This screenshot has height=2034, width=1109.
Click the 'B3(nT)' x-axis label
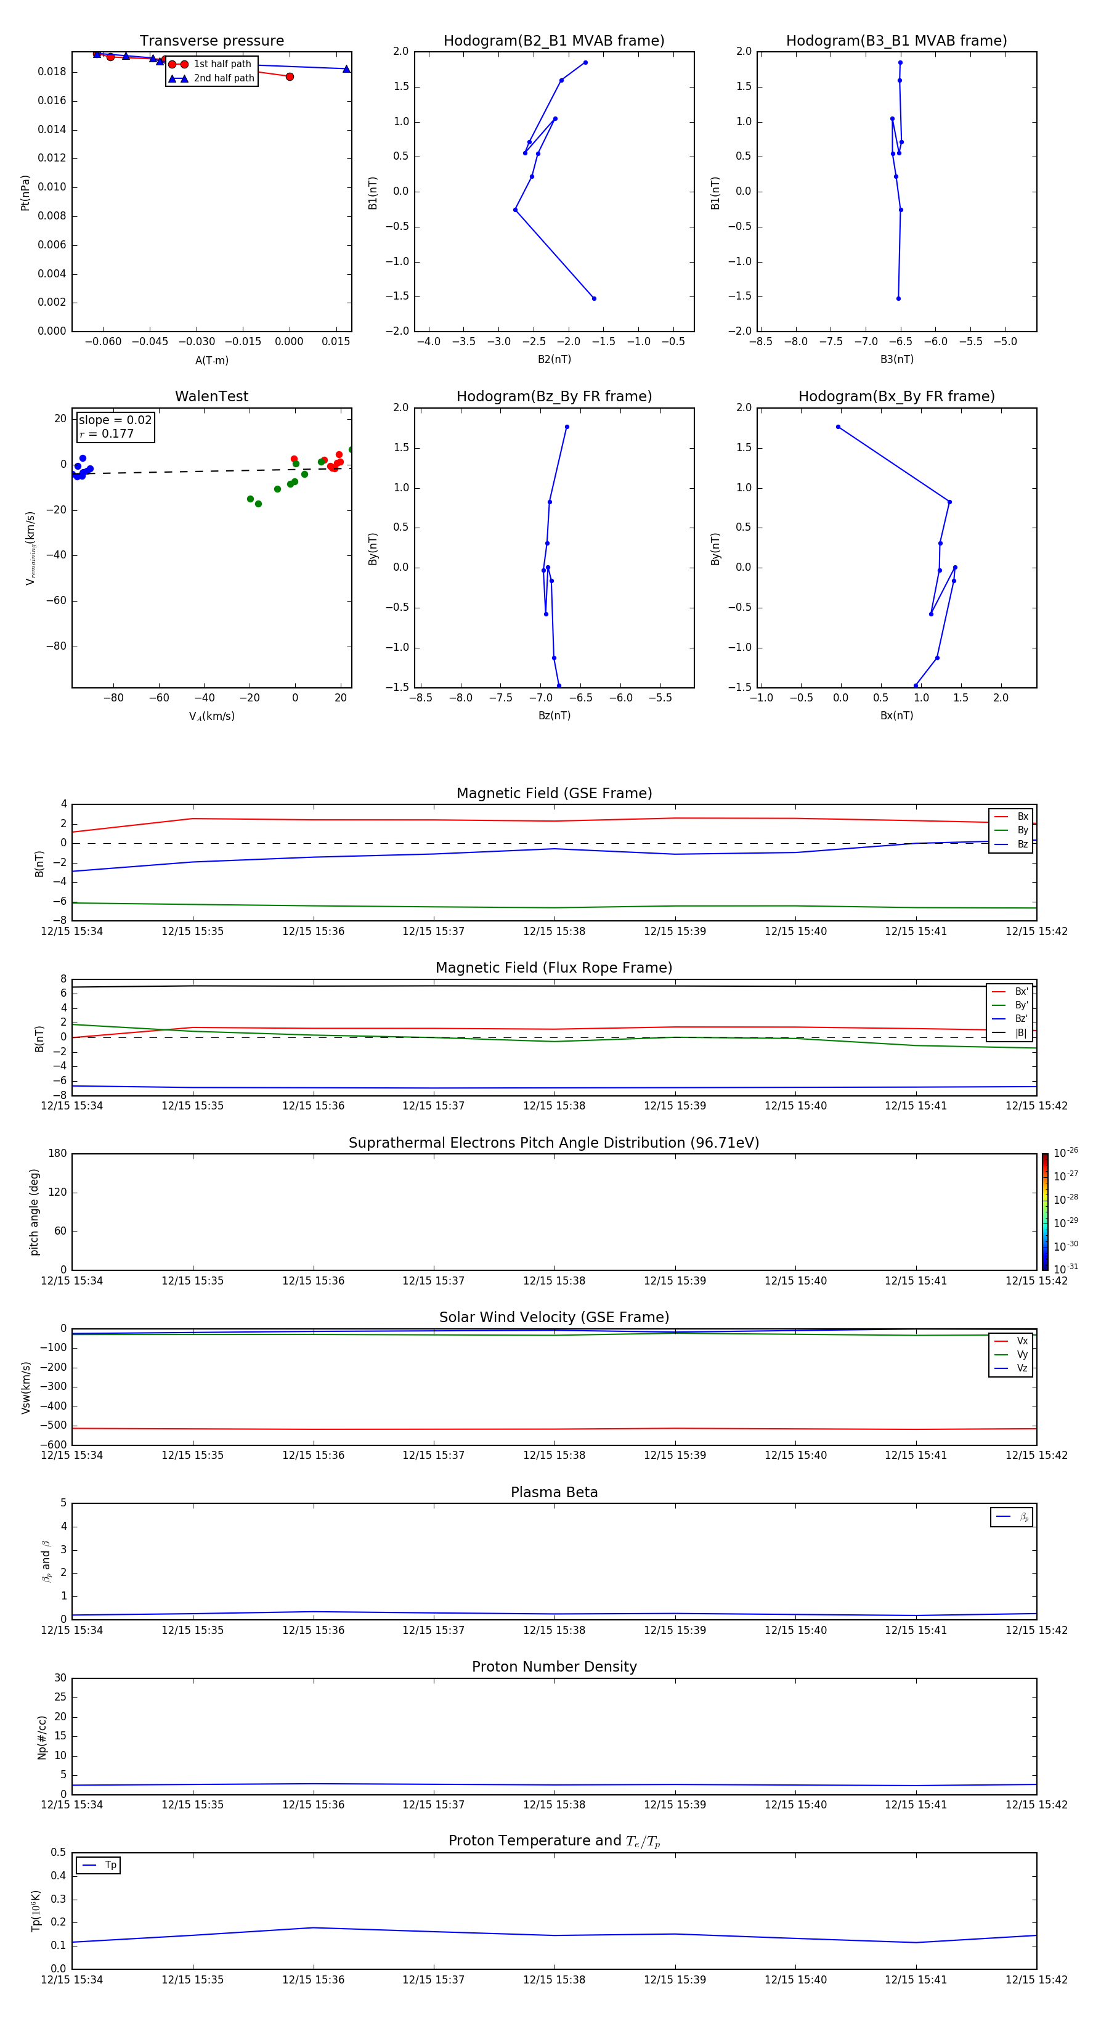[896, 359]
